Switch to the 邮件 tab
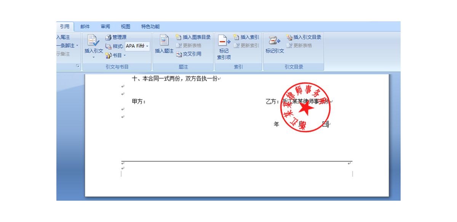The width and height of the screenshot is (457, 222). coord(85,27)
